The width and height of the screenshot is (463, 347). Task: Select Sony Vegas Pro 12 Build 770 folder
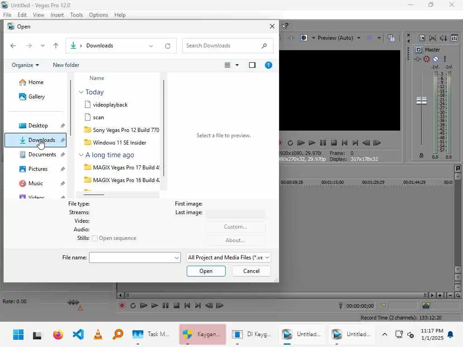pyautogui.click(x=121, y=130)
